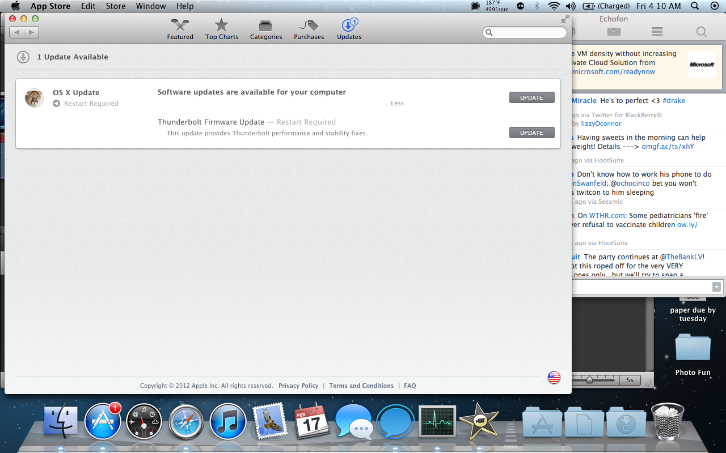The width and height of the screenshot is (726, 453).
Task: Open the Apple menu
Action: (x=15, y=6)
